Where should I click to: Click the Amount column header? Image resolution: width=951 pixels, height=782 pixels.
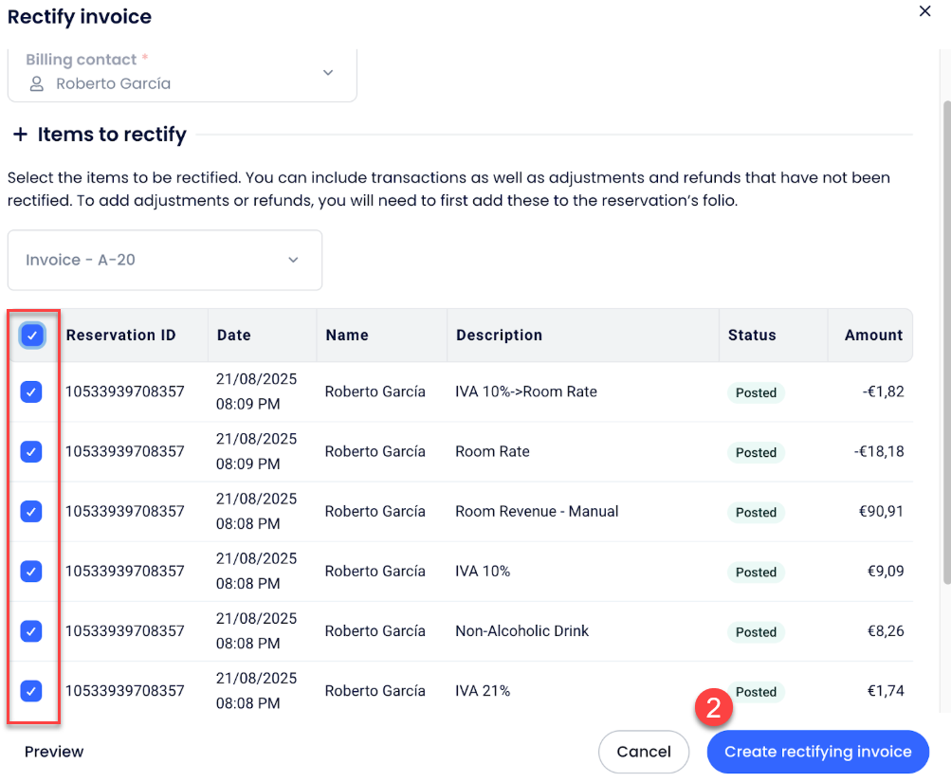click(x=873, y=335)
